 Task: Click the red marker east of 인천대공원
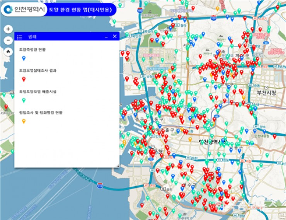[275, 136]
